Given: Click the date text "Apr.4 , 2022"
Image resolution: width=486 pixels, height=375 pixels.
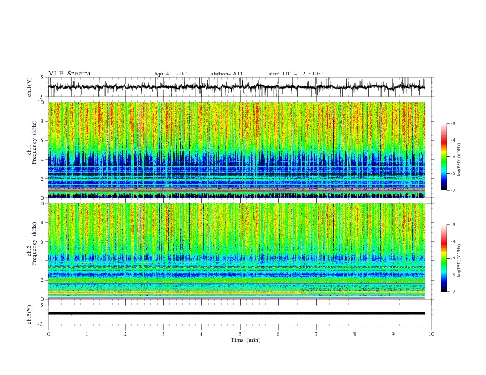Looking at the screenshot, I should pyautogui.click(x=171, y=74).
